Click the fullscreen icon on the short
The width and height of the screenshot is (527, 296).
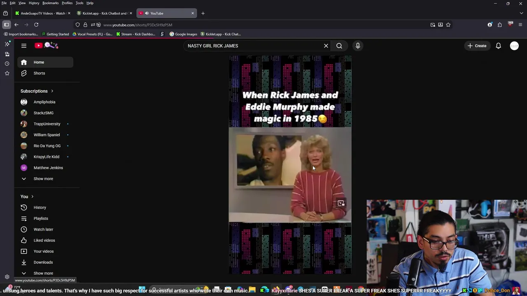click(341, 203)
